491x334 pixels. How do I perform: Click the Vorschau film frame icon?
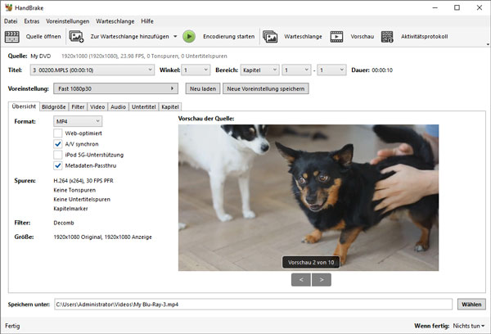click(336, 37)
